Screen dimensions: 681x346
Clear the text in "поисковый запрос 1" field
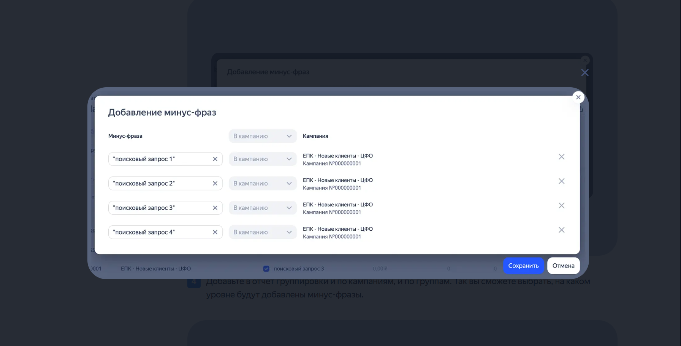215,159
